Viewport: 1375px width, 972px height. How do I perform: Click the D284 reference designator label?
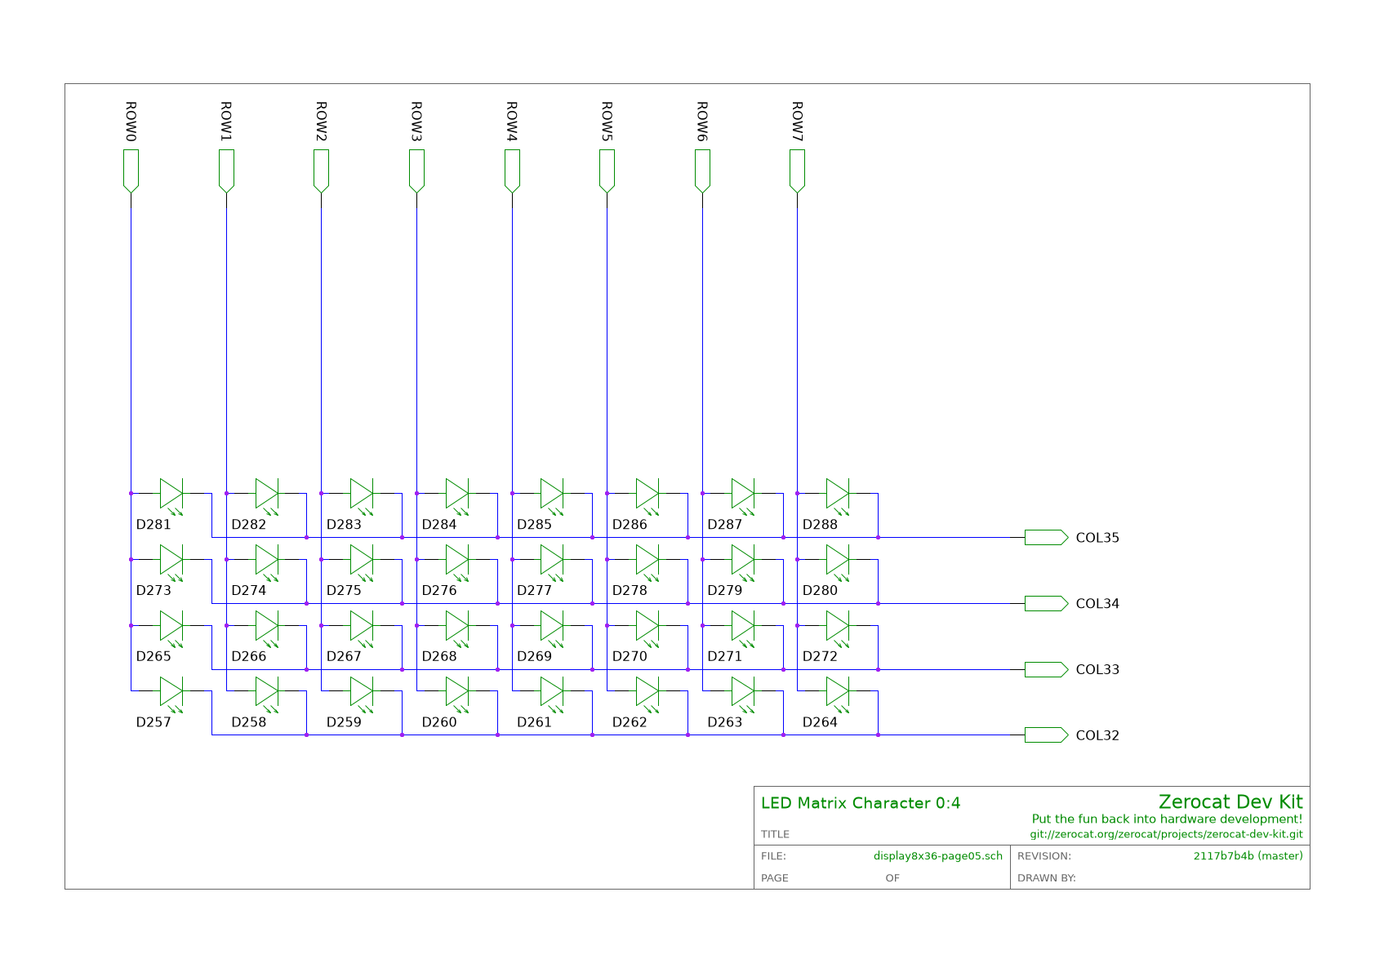pyautogui.click(x=439, y=525)
